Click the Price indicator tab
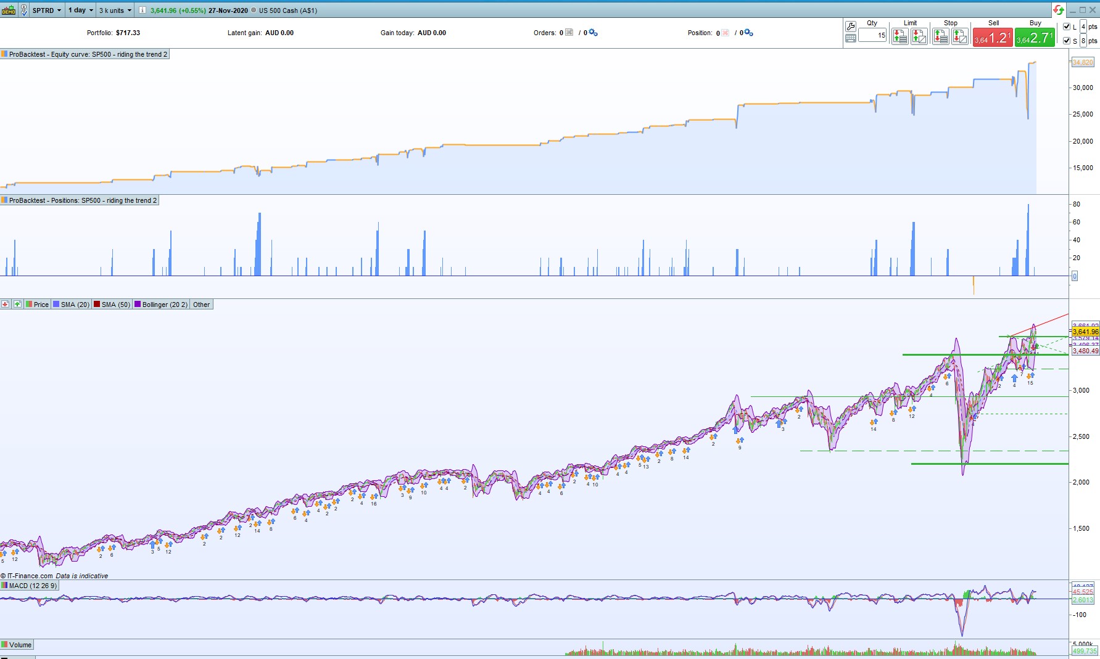The image size is (1100, 659). (38, 305)
